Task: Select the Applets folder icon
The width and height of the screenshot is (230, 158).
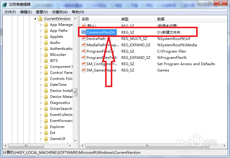Action: 46,37
